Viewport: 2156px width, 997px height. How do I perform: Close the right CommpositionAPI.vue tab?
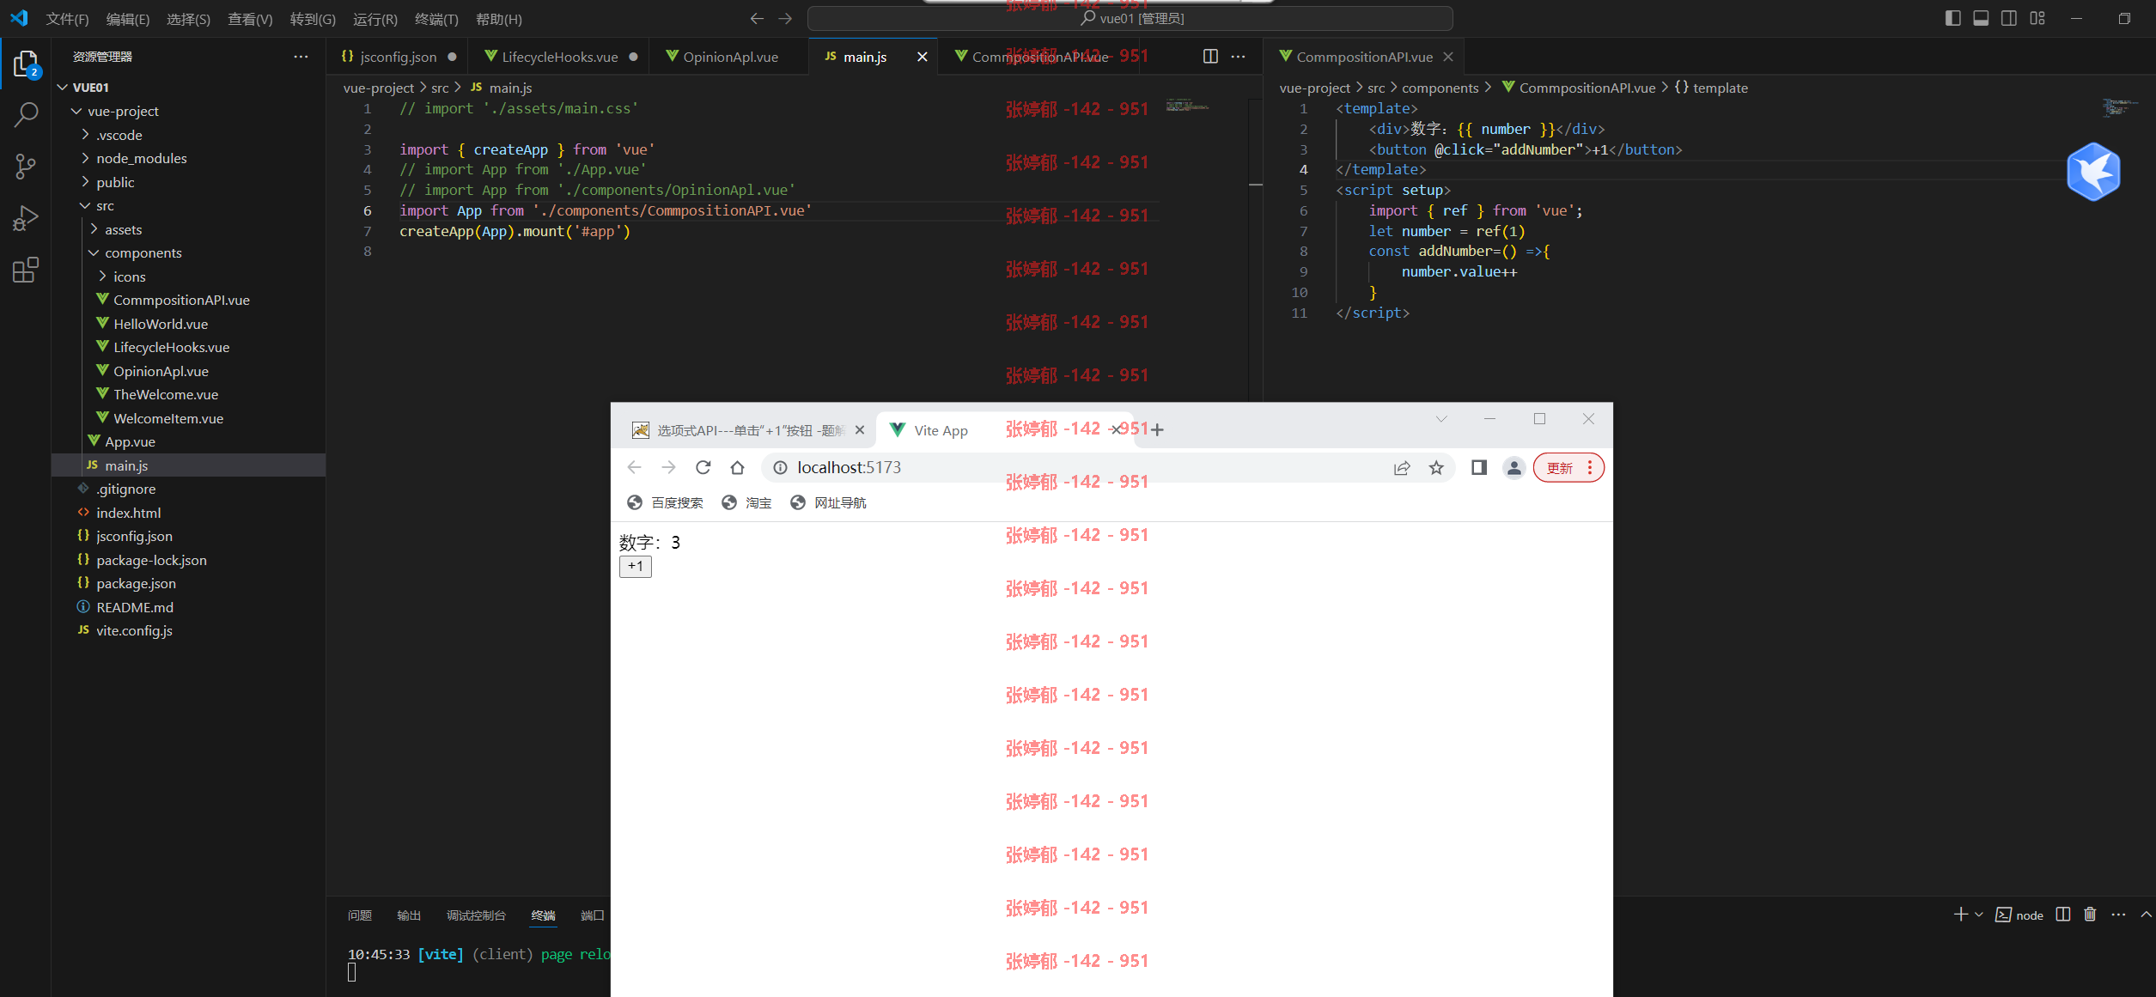[x=1448, y=57]
